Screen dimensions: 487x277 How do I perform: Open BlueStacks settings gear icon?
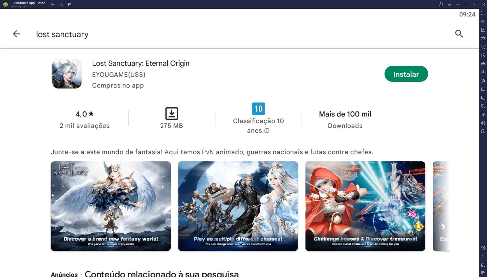click(483, 248)
